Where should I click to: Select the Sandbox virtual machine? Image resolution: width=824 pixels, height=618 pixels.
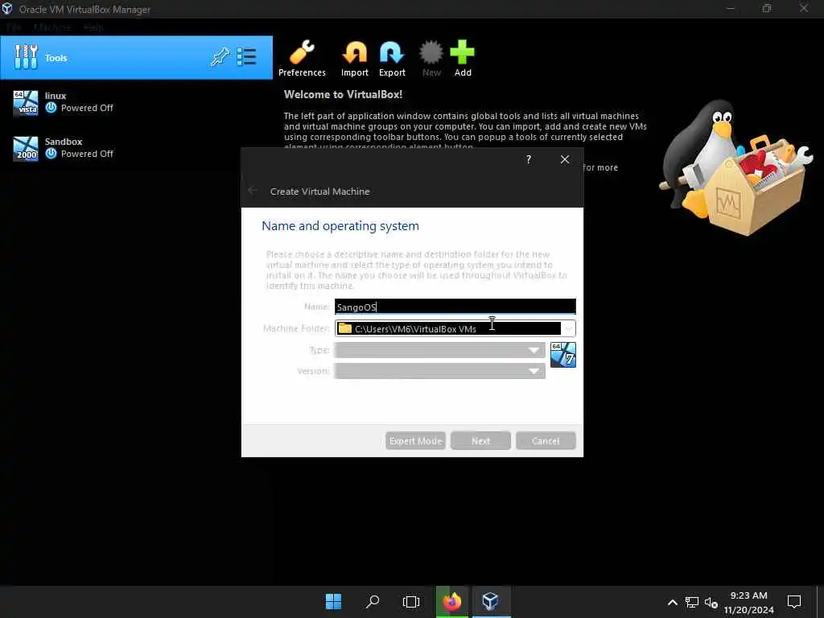pos(136,148)
